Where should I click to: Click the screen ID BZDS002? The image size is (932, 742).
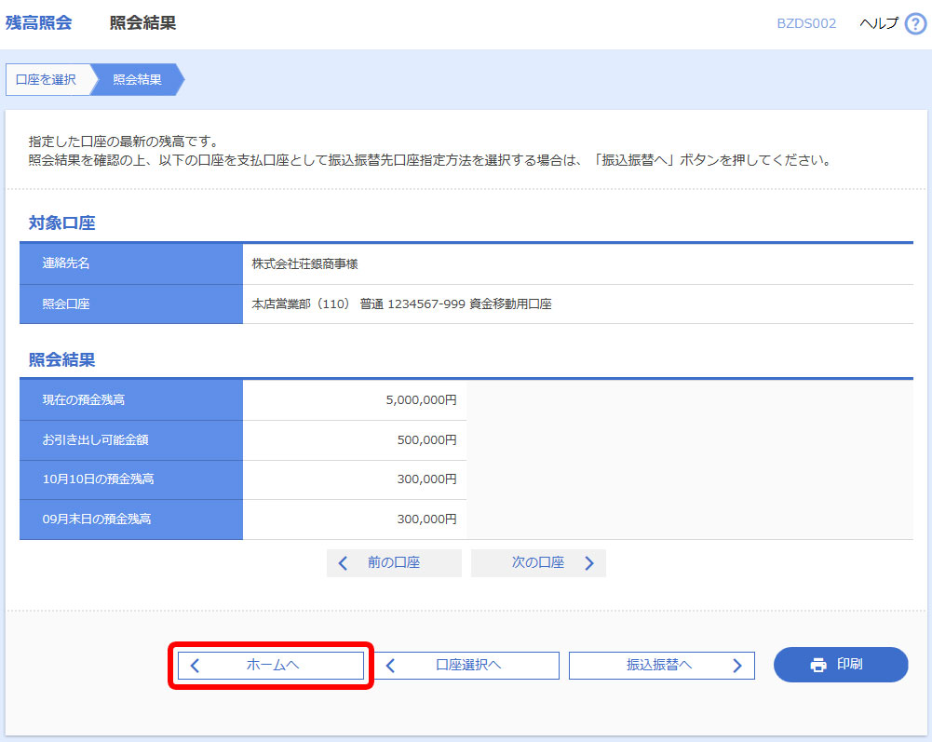click(806, 24)
